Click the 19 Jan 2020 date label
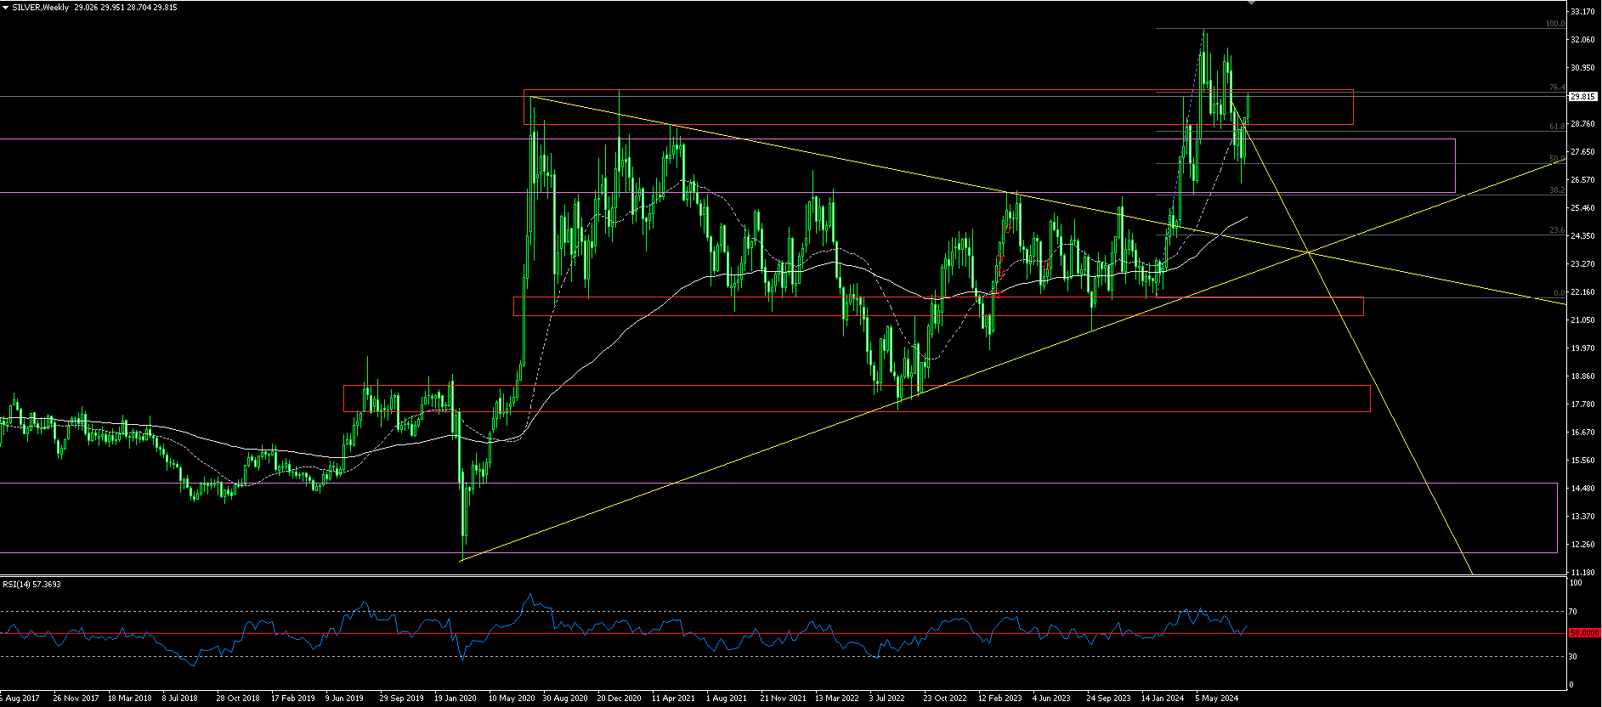Image resolution: width=1602 pixels, height=707 pixels. (x=456, y=699)
